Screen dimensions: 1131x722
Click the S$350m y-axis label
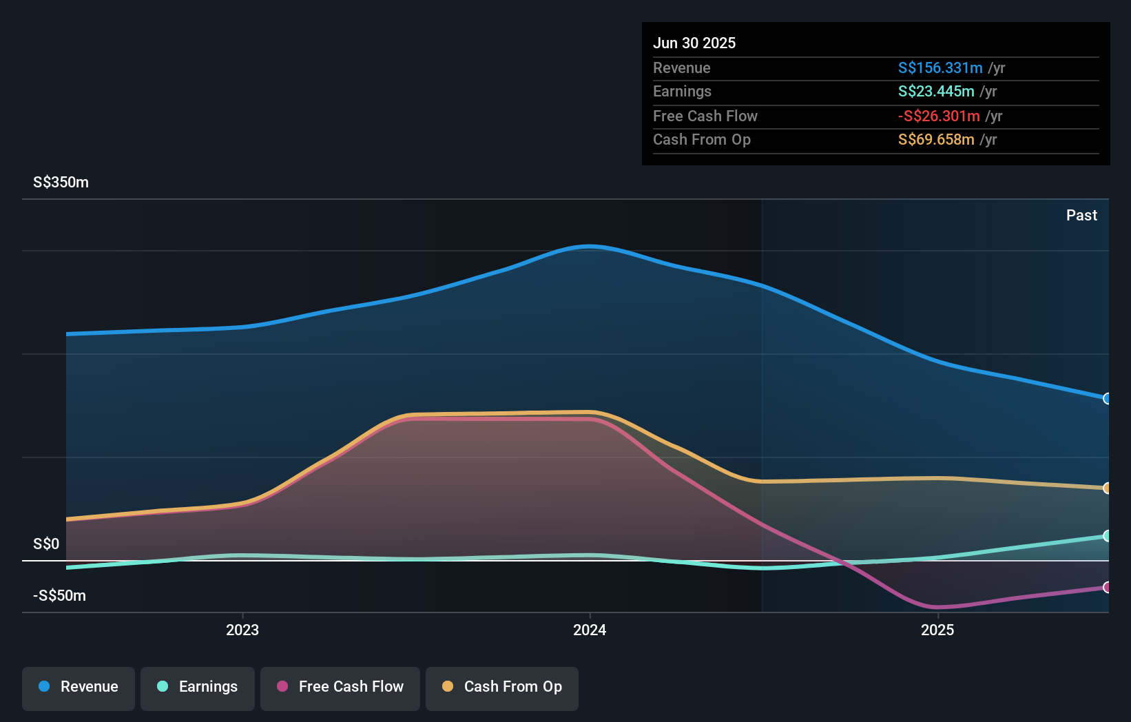(x=61, y=183)
